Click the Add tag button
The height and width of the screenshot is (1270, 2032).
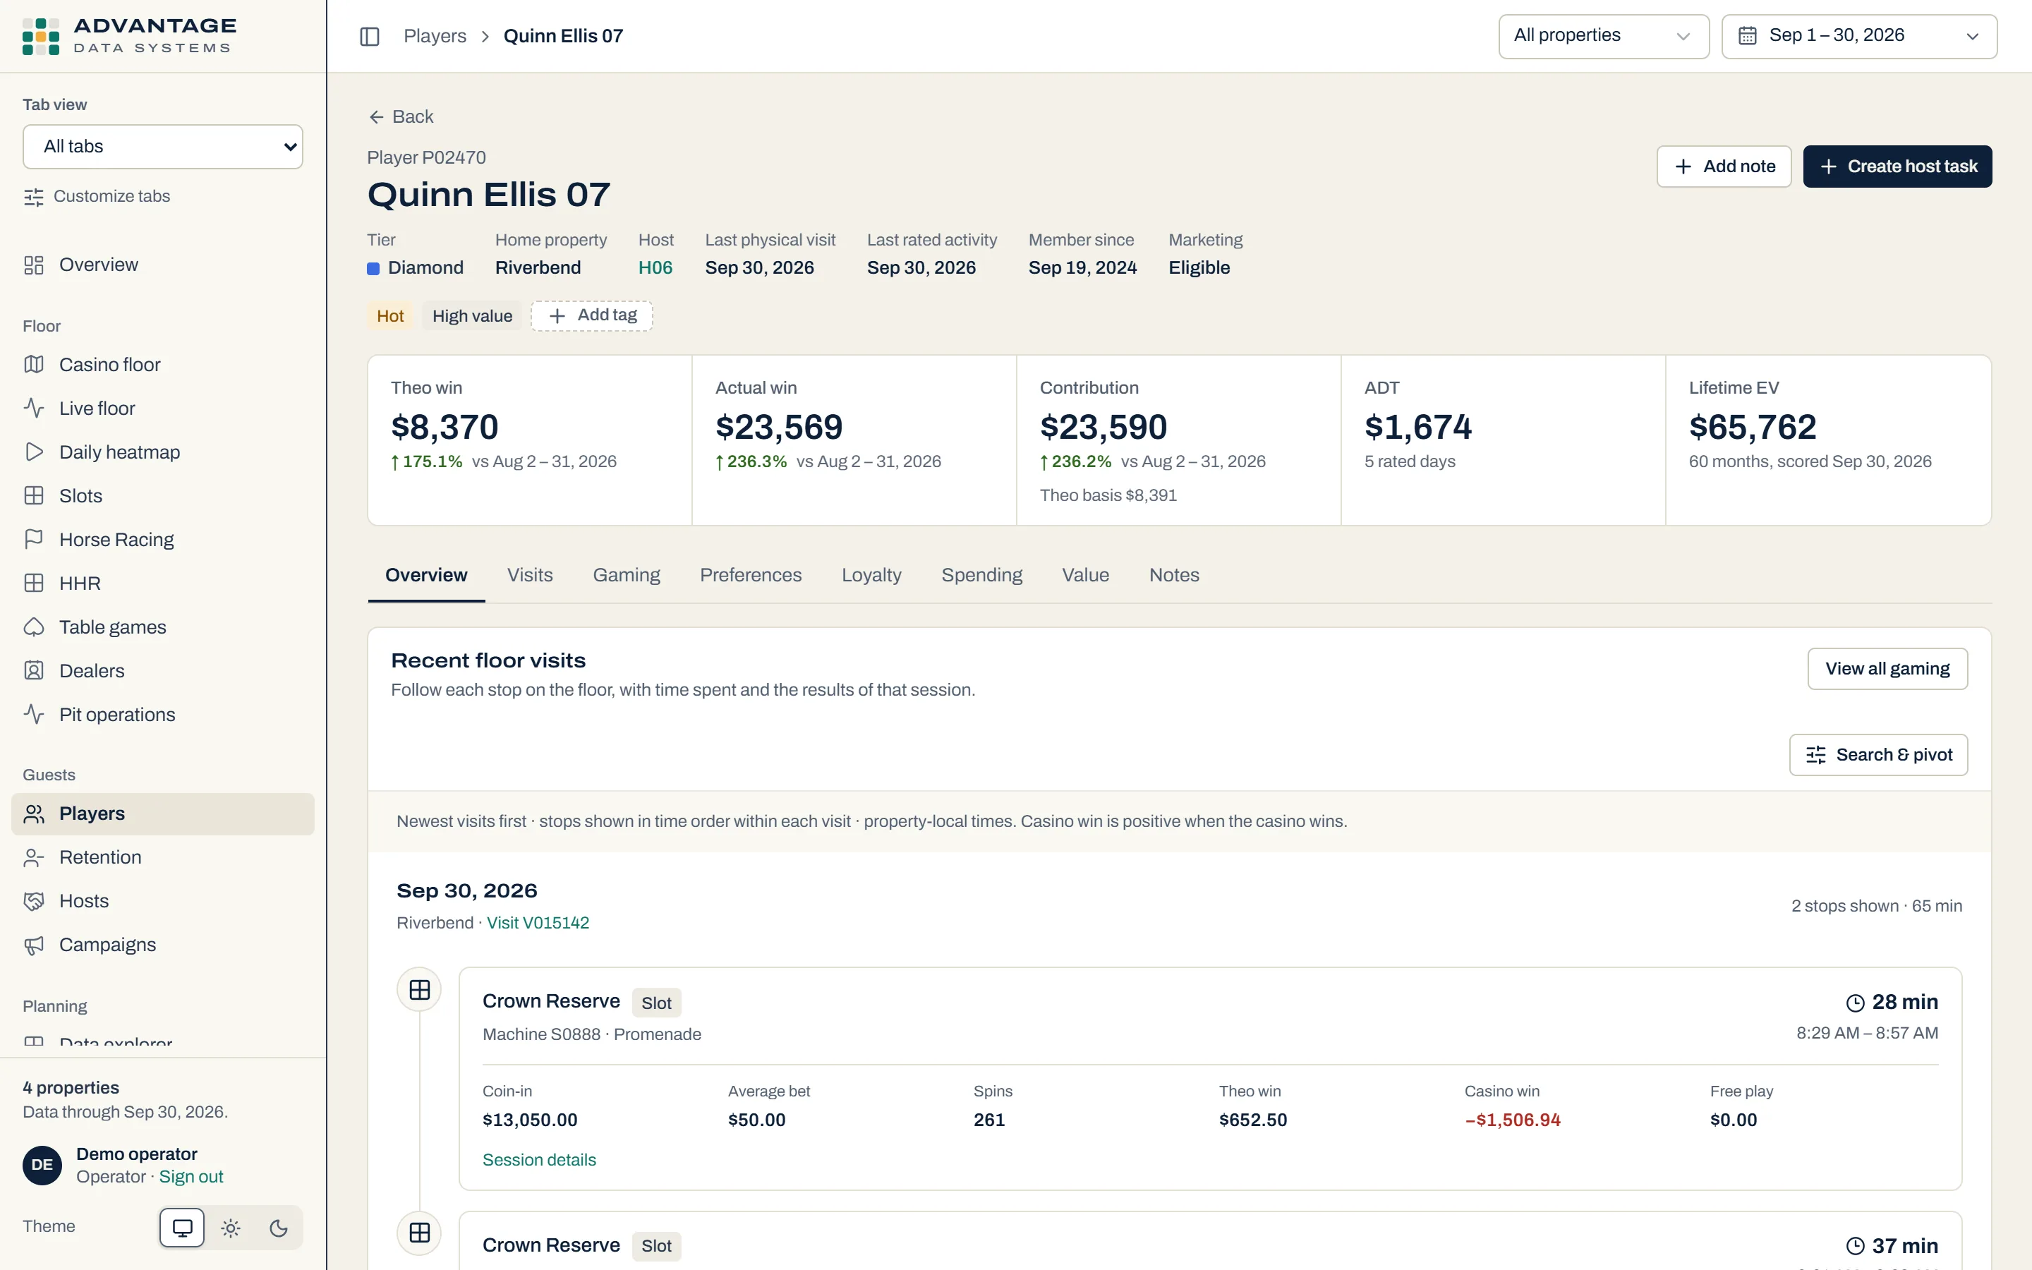[x=592, y=316]
